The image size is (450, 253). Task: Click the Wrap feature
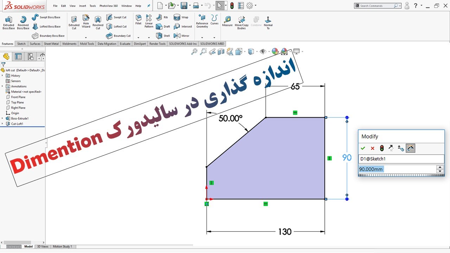[181, 17]
